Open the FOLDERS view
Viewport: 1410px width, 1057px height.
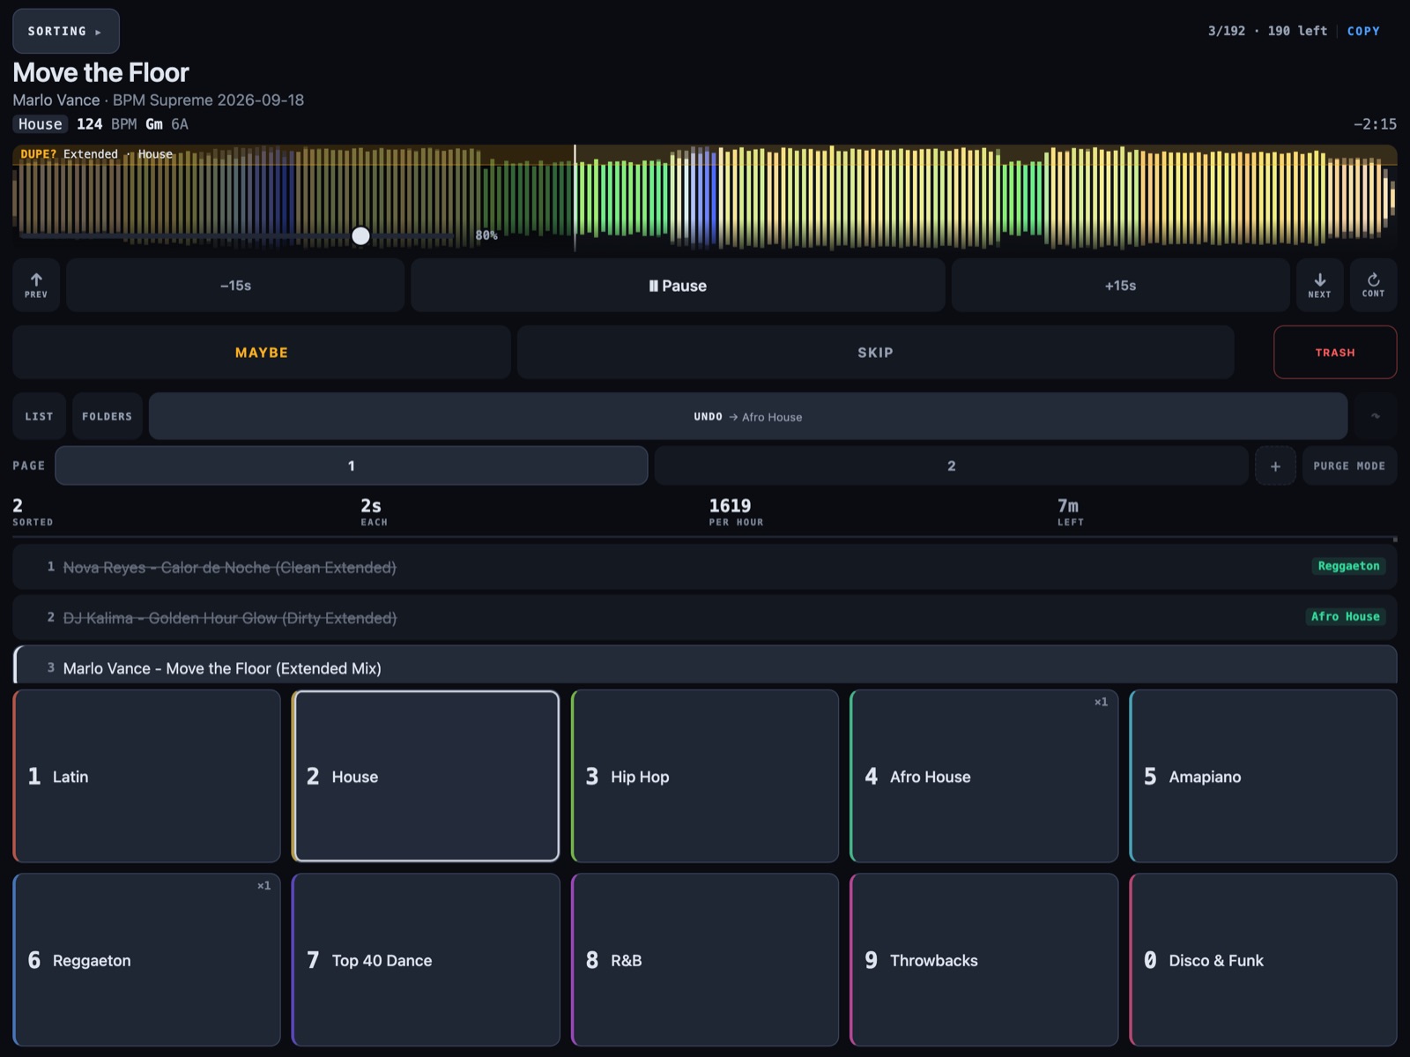[x=107, y=416]
